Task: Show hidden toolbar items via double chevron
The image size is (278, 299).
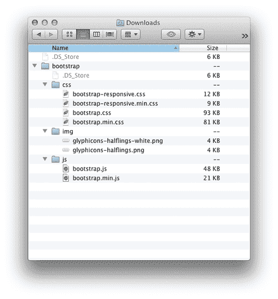Action: click(245, 36)
